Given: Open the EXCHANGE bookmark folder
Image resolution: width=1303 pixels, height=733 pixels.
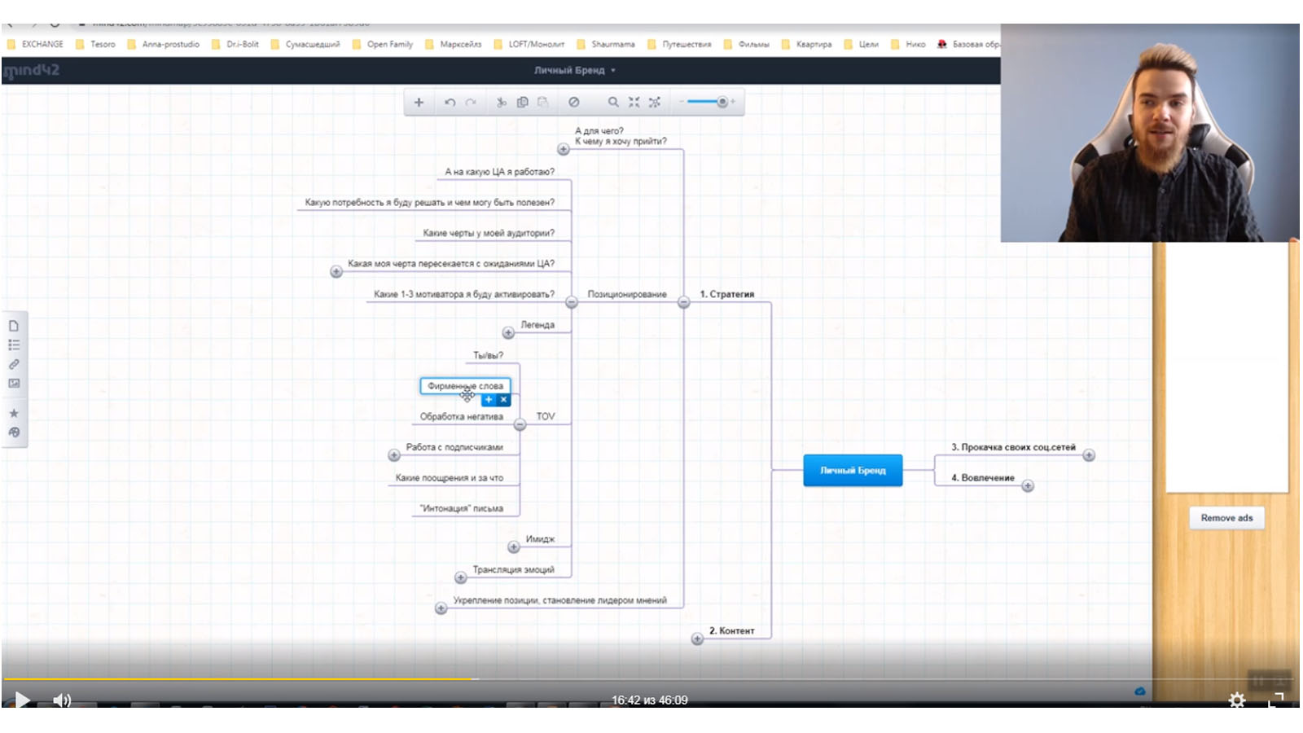Looking at the screenshot, I should (35, 44).
